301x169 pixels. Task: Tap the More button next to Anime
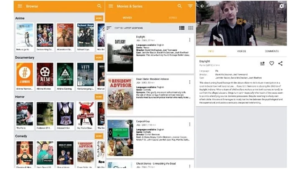click(99, 18)
